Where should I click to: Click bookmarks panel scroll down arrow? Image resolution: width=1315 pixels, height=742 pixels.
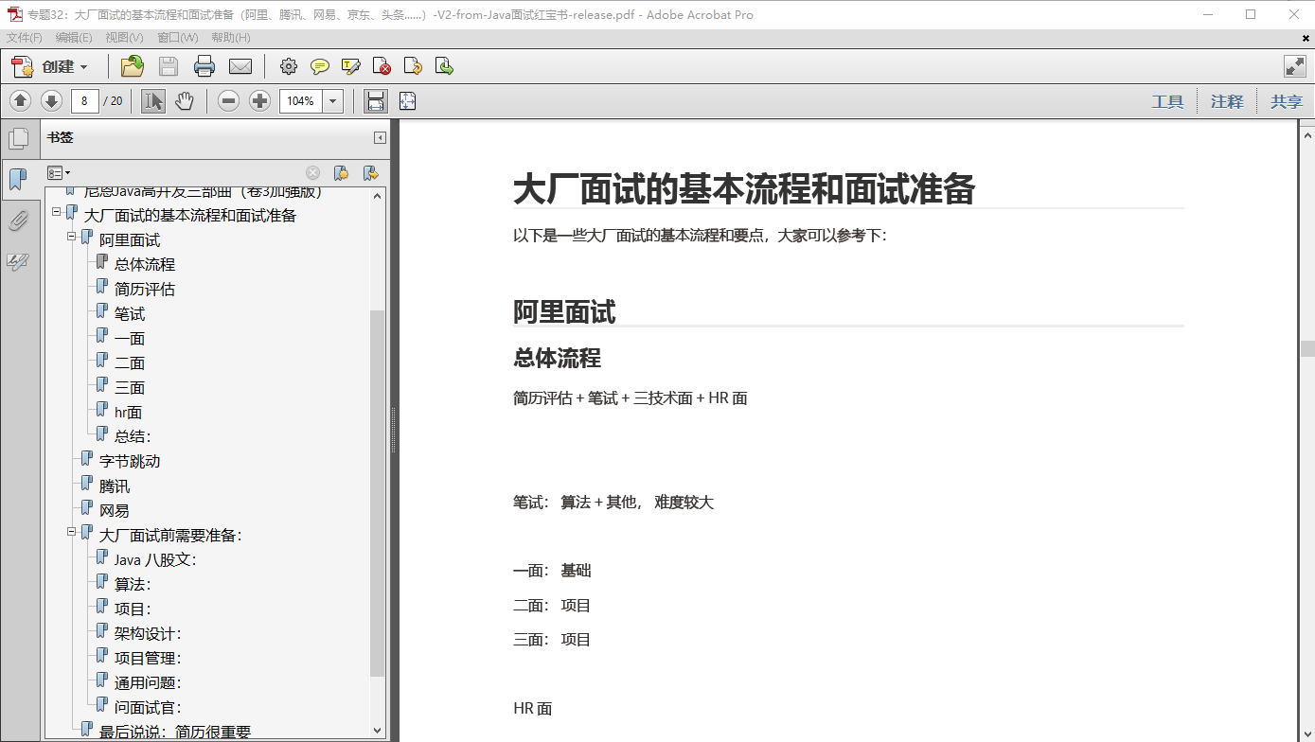[x=378, y=731]
